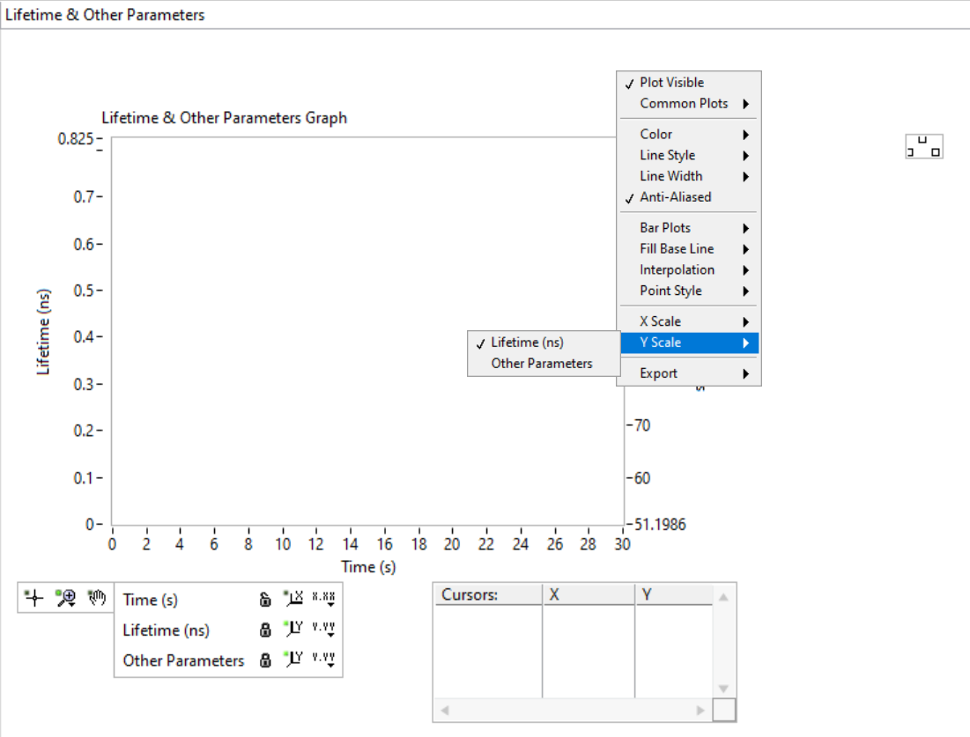
Task: Click the 51.1986 right axis minimum value
Action: click(x=660, y=524)
